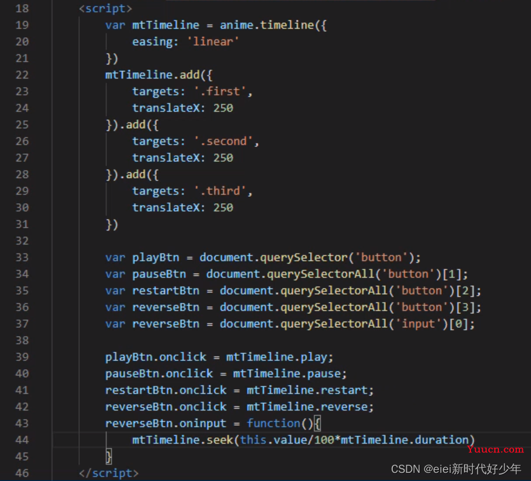Click translateX value 250 on line 30
Viewport: 531px width, 481px height.
[x=223, y=207]
